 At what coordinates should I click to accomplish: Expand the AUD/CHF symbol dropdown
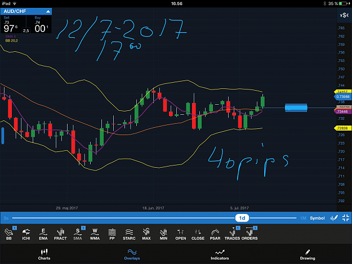point(26,11)
